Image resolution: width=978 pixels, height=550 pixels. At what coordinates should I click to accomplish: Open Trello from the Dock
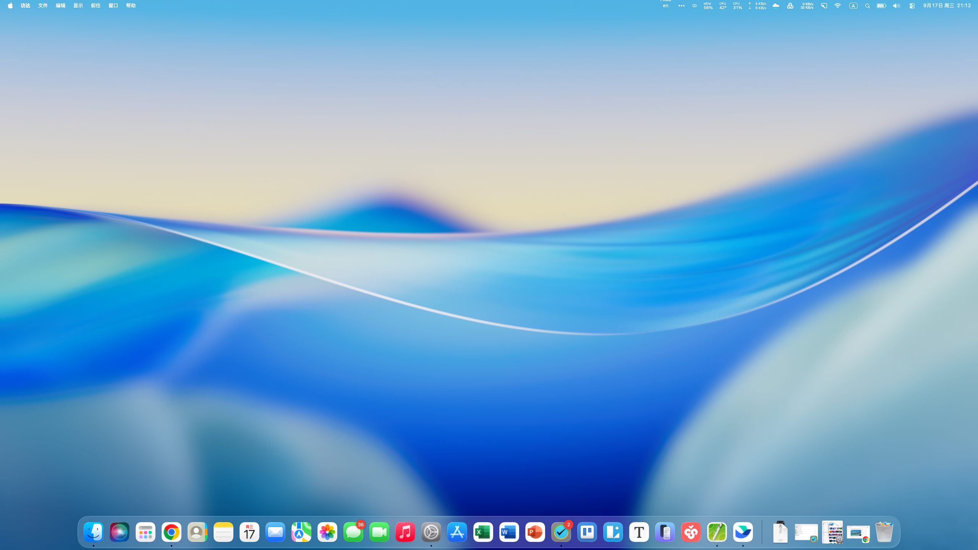click(x=587, y=532)
